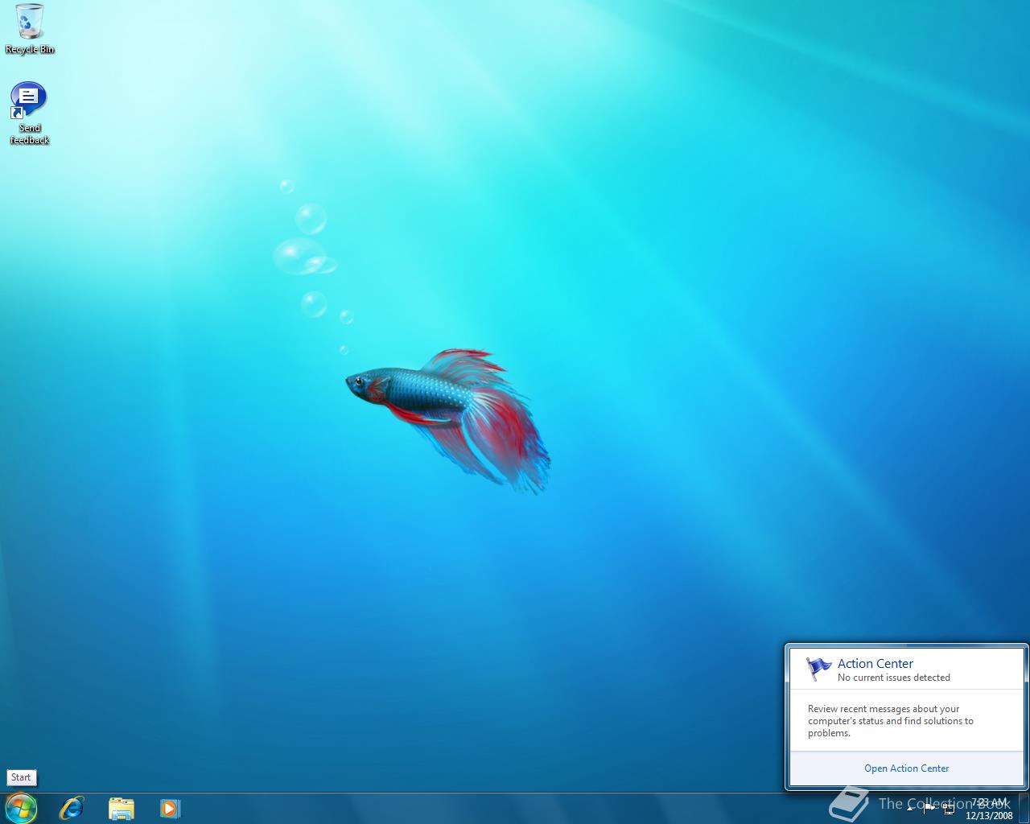Click the network tray icon
Image resolution: width=1030 pixels, height=824 pixels.
pos(949,809)
